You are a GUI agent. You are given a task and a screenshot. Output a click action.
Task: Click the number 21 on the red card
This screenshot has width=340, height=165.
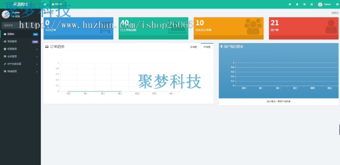pos(275,23)
